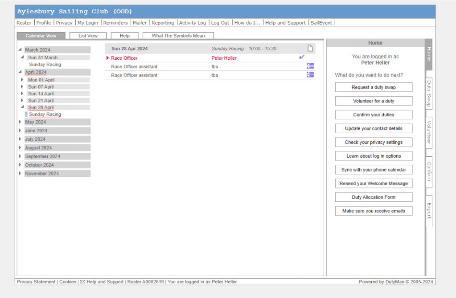Image resolution: width=456 pixels, height=298 pixels.
Task: Click the blue tick beside Peter Heller
Action: (302, 57)
